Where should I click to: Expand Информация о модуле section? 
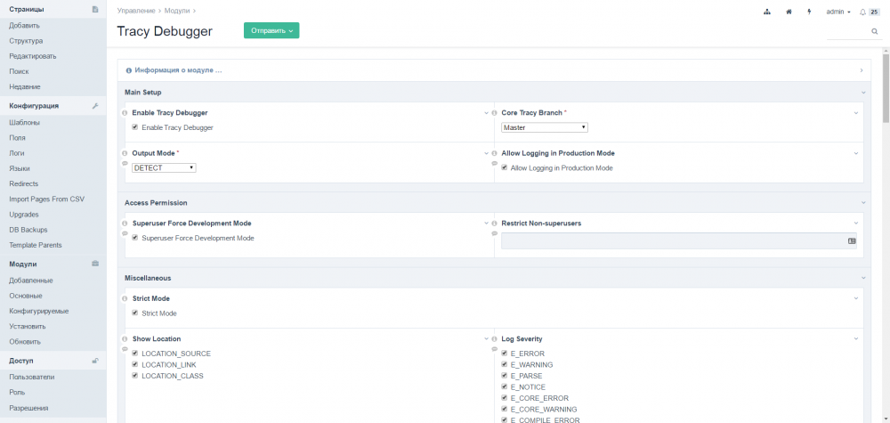[493, 70]
